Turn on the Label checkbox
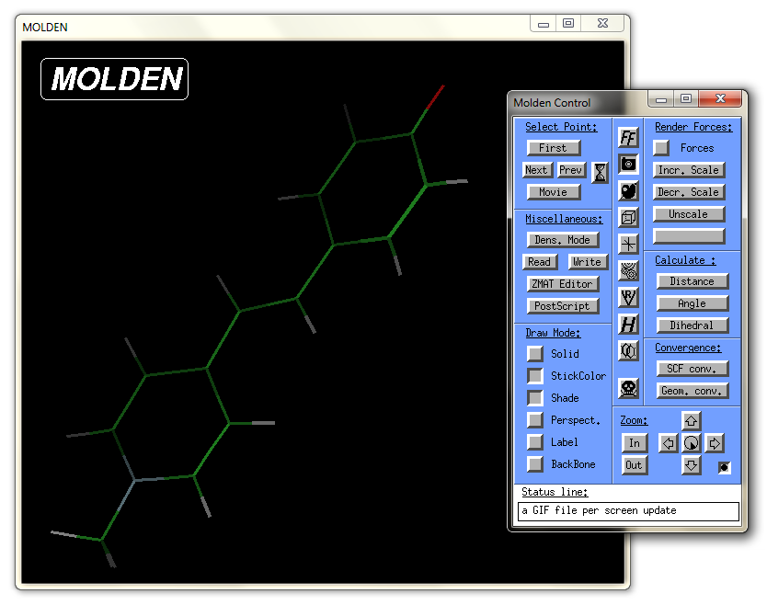 (x=534, y=442)
